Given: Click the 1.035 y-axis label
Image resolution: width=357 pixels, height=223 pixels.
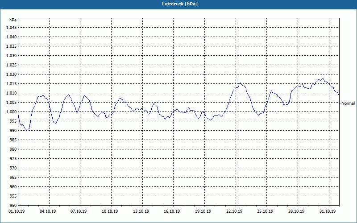Looking at the screenshot, I should point(12,46).
